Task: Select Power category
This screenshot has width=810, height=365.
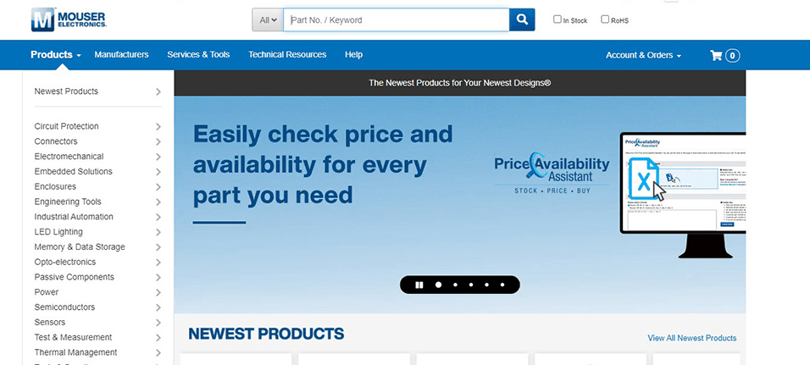Action: pyautogui.click(x=47, y=291)
